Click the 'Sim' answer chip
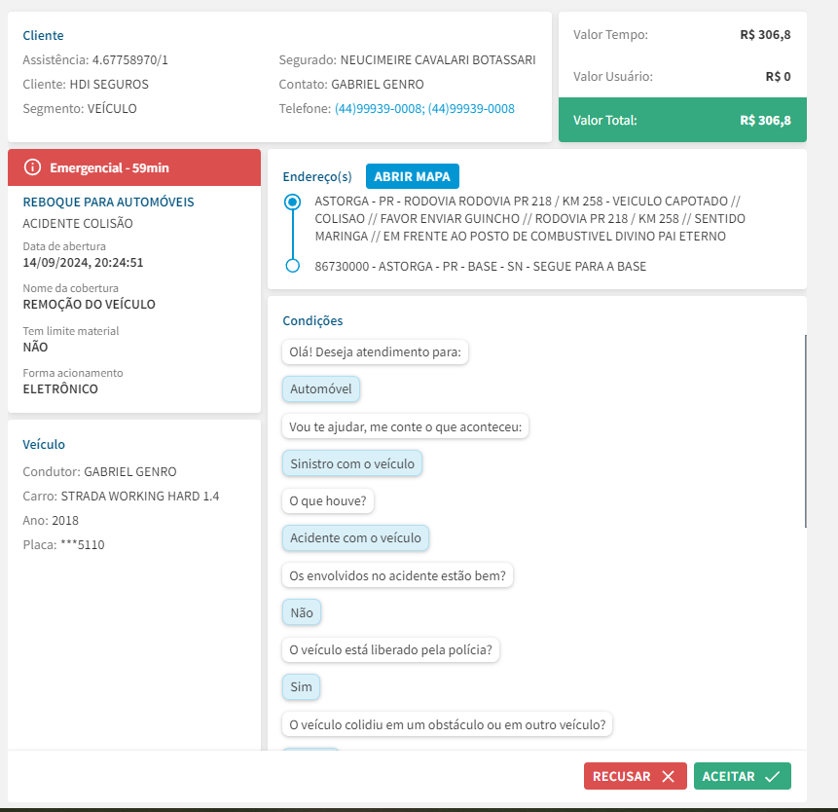This screenshot has height=812, width=838. pos(302,686)
